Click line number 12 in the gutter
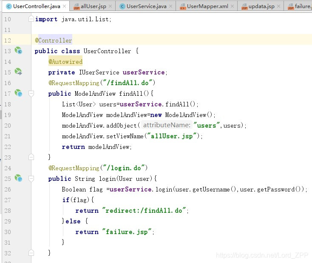The height and width of the screenshot is (263, 312). 8,40
